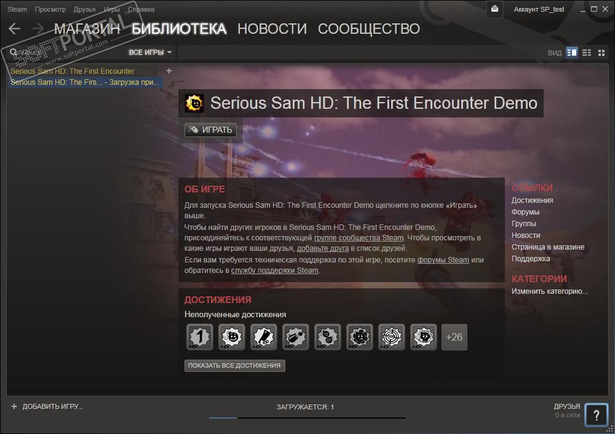Click Изменить категорию... link
Viewport: 615px width, 434px height.
(550, 291)
